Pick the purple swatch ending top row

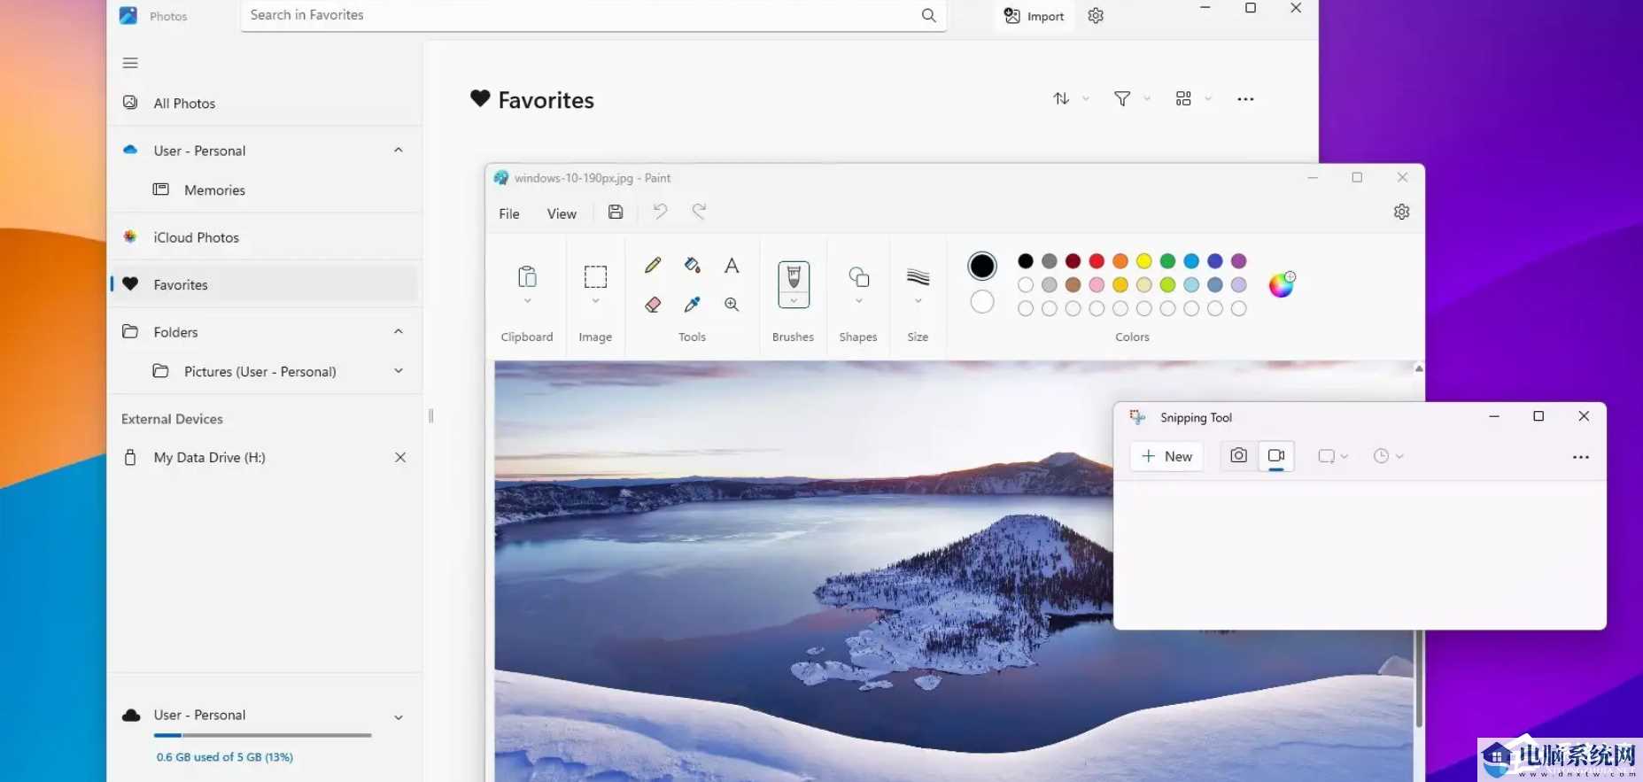point(1239,261)
